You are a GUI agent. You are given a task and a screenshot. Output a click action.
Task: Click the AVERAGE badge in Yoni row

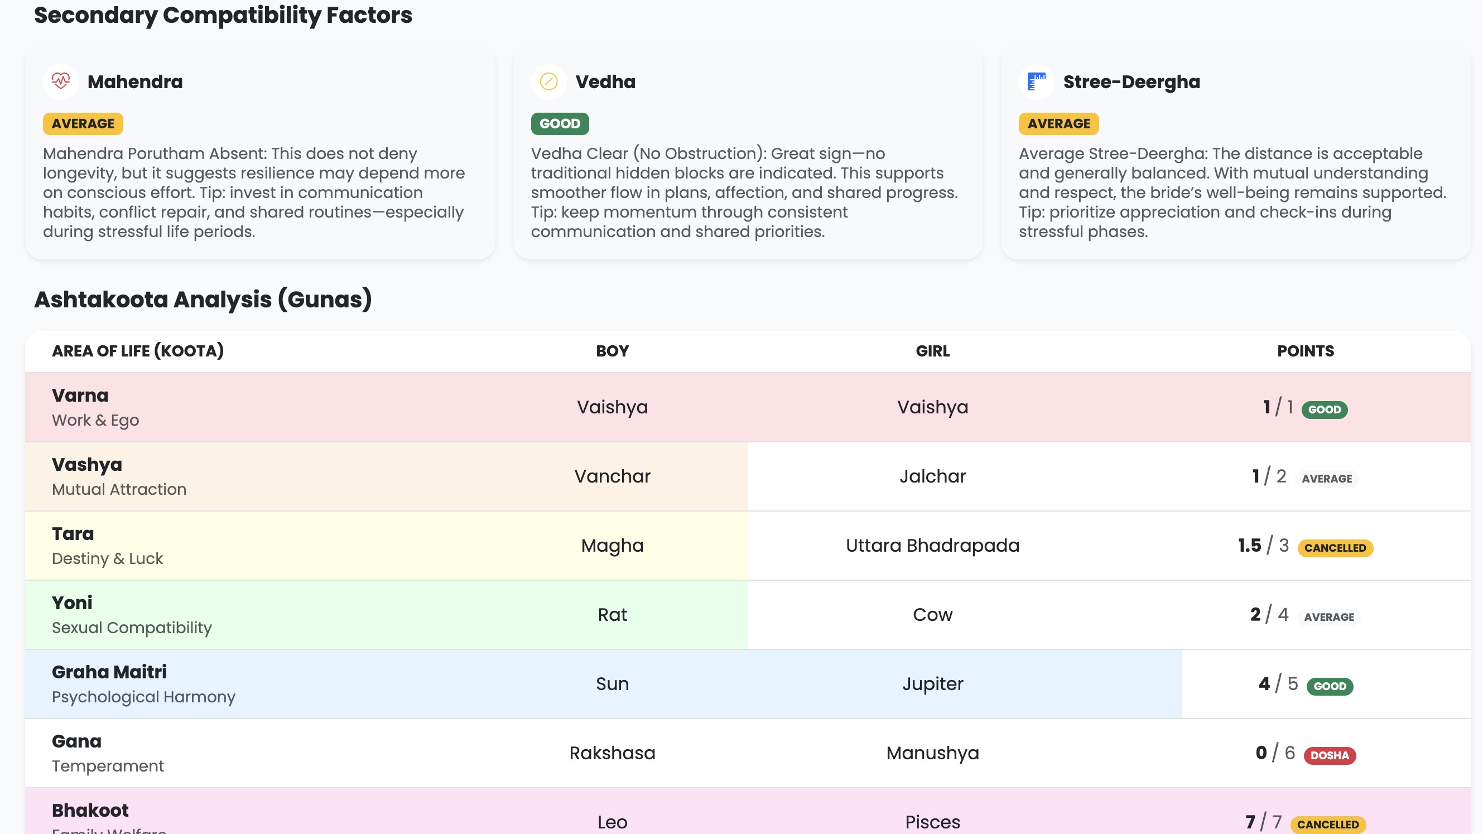1328,617
